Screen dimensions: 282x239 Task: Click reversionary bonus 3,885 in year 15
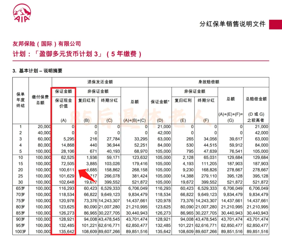pyautogui.click(x=92, y=164)
